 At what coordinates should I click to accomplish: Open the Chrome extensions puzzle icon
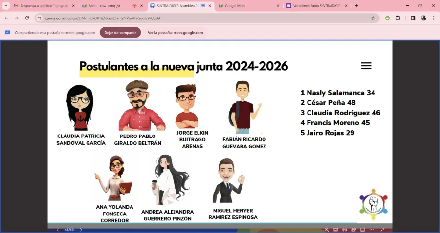coord(397,18)
